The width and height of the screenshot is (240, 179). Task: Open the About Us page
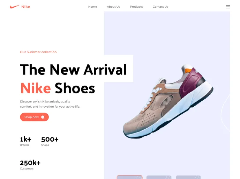[x=113, y=7]
